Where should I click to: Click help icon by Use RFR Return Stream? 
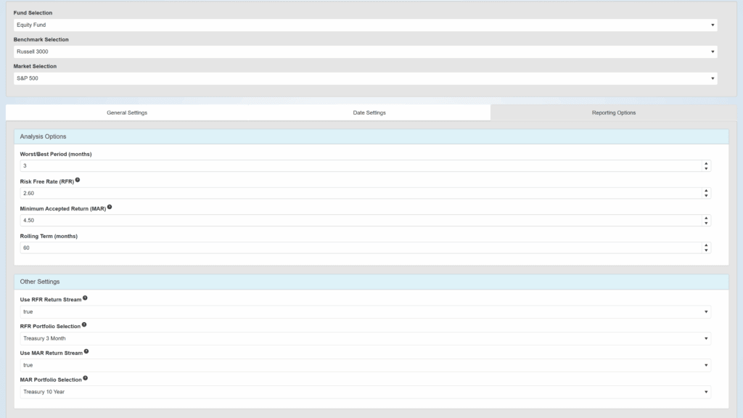click(85, 298)
